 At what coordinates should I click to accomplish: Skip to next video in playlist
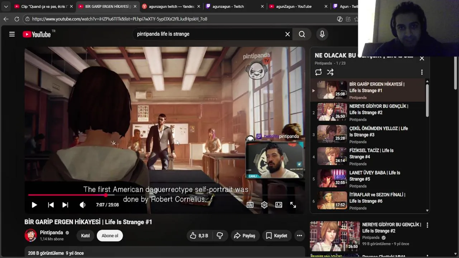pyautogui.click(x=65, y=205)
